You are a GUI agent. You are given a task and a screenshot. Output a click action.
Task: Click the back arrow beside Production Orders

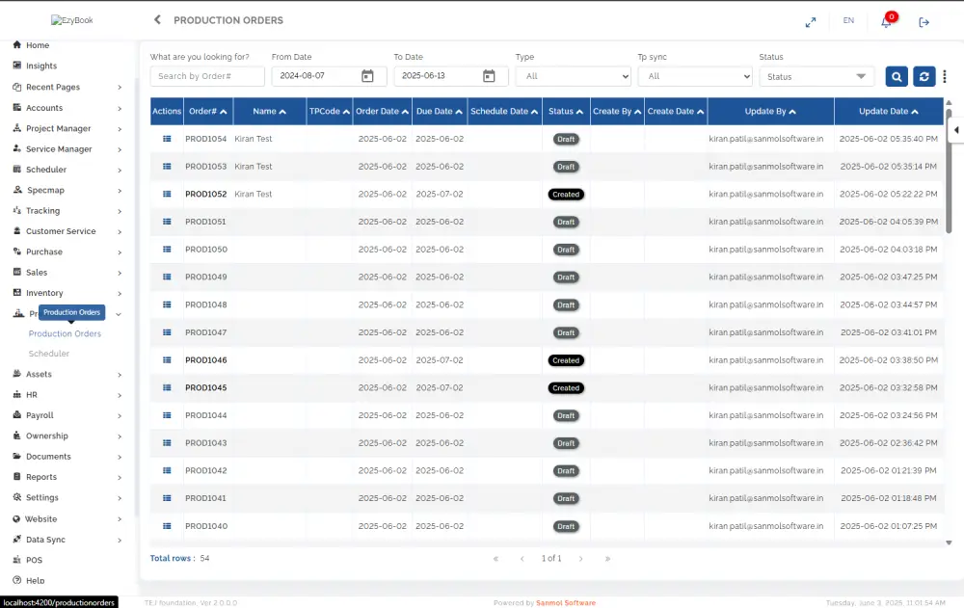157,20
